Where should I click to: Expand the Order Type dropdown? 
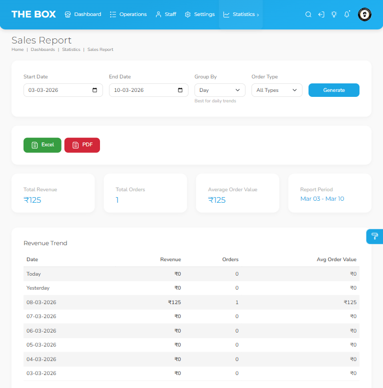[276, 90]
